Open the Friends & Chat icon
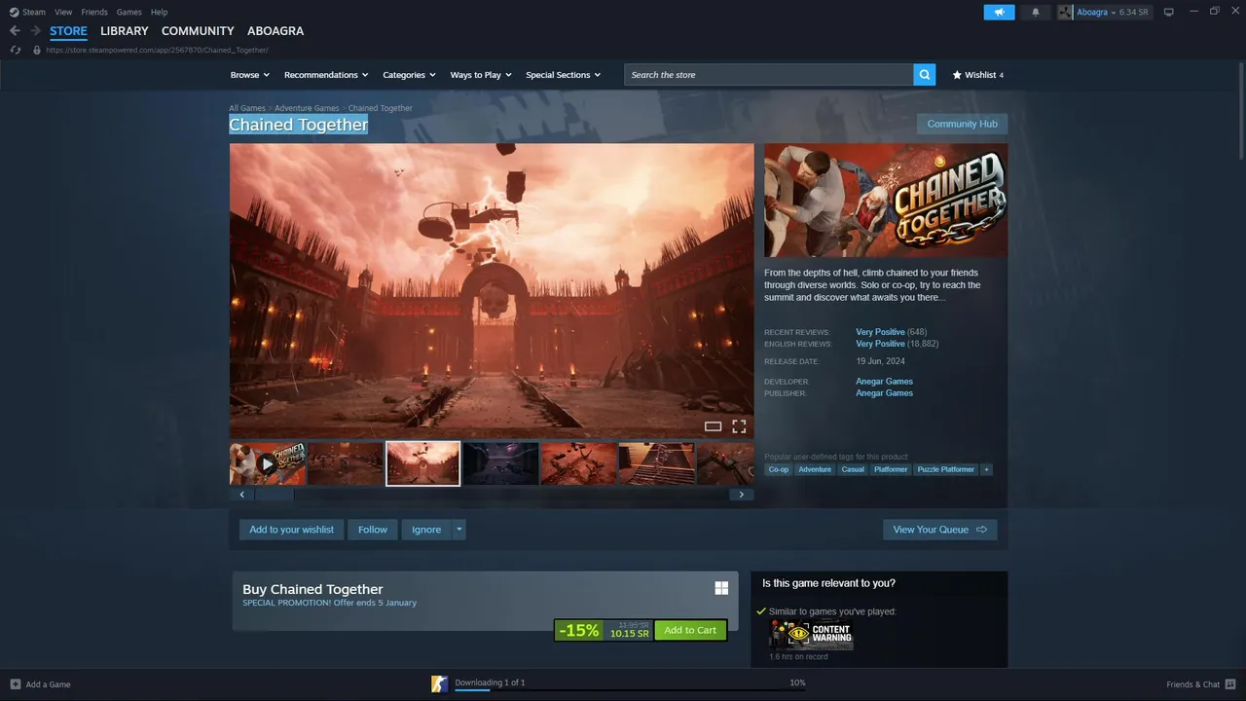The image size is (1246, 701). (1229, 684)
